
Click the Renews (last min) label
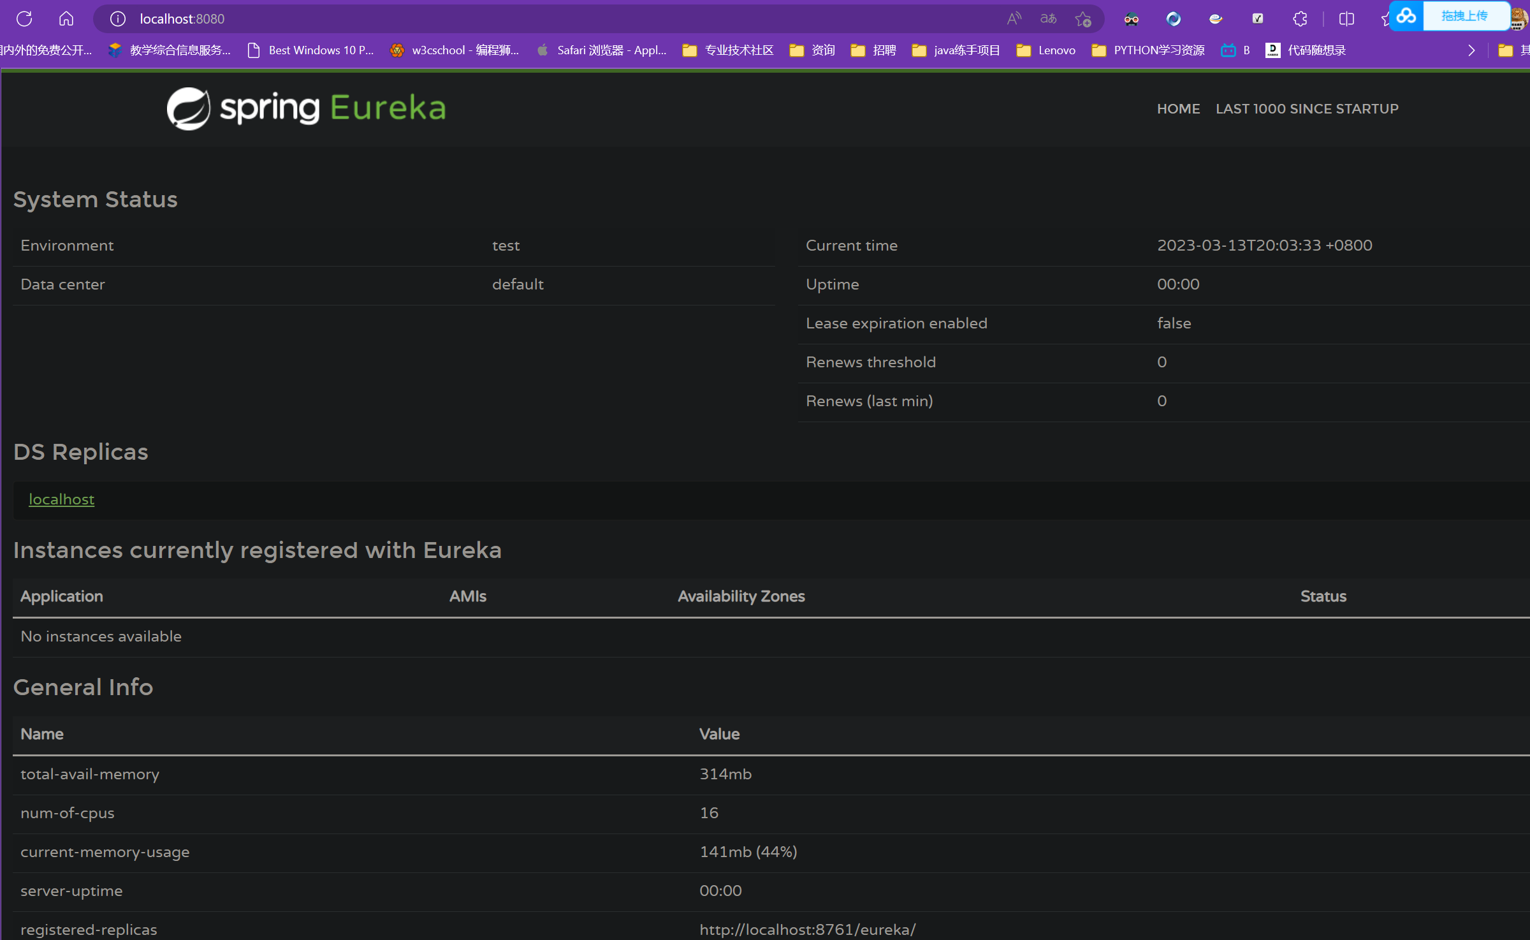coord(869,401)
